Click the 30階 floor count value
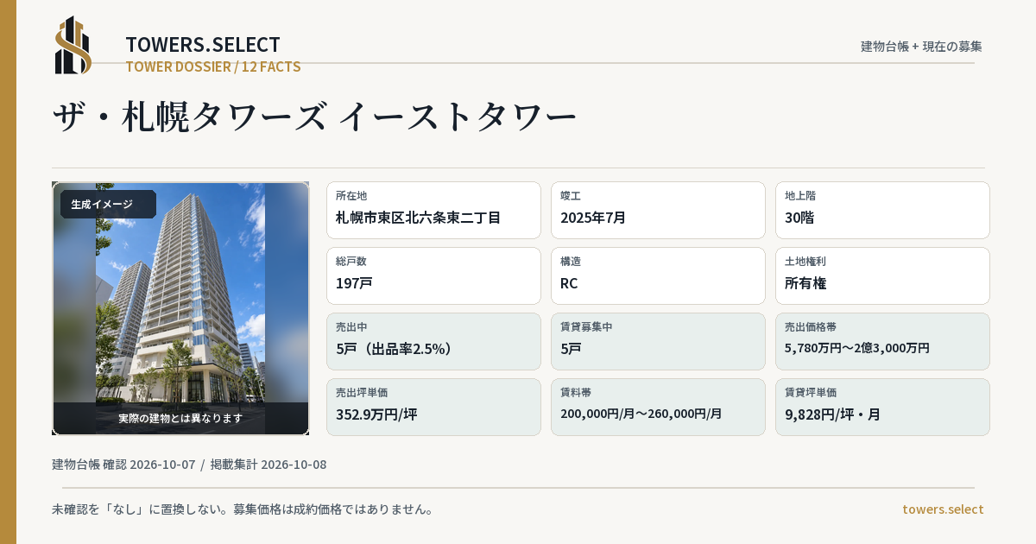The height and width of the screenshot is (544, 1036). [799, 218]
